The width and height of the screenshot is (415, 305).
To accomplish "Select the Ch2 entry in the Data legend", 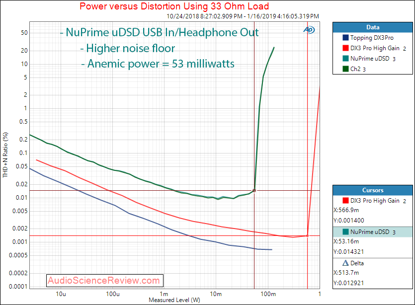I will [355, 69].
